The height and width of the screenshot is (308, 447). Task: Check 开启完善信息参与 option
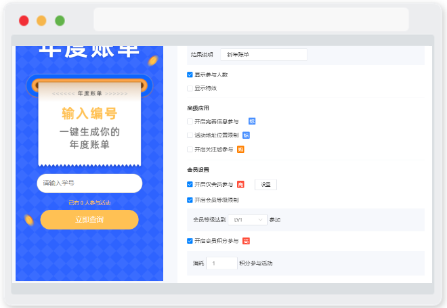[190, 122]
